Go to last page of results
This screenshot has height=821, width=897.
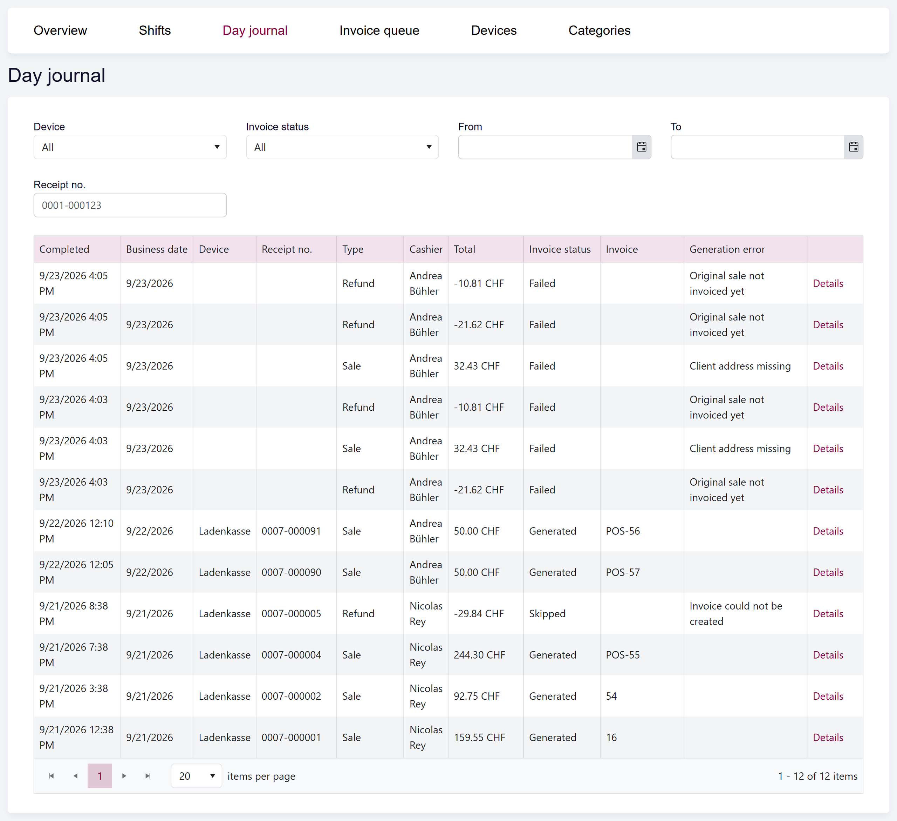click(148, 776)
